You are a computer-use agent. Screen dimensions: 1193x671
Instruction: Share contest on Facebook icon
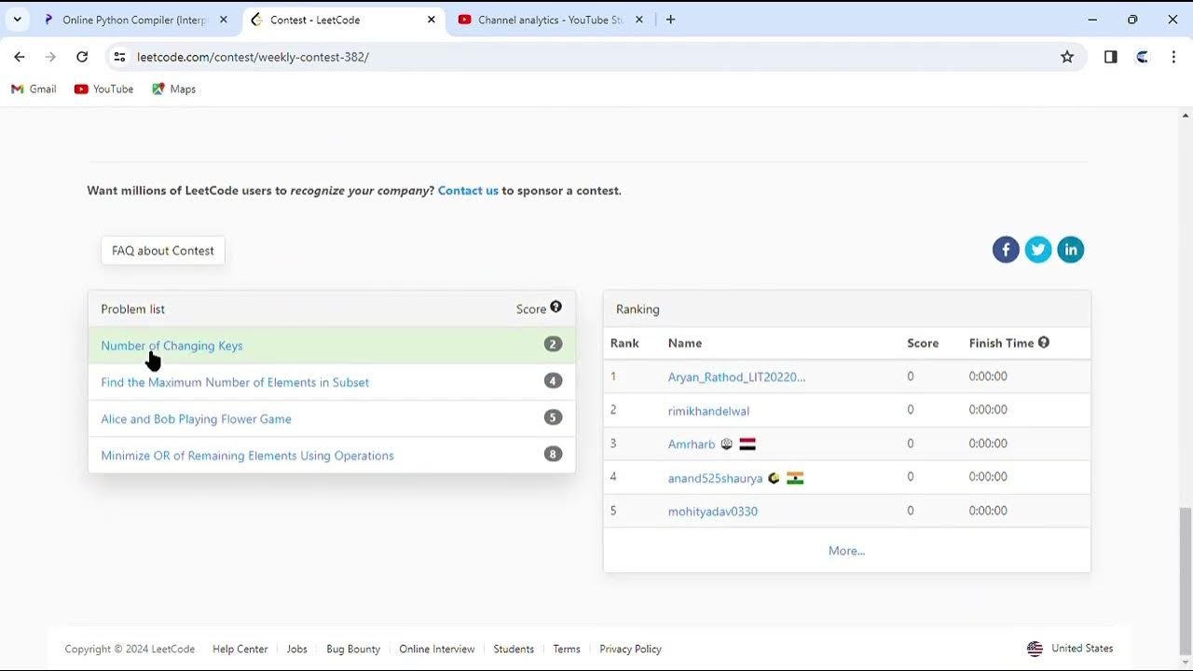coord(1006,250)
